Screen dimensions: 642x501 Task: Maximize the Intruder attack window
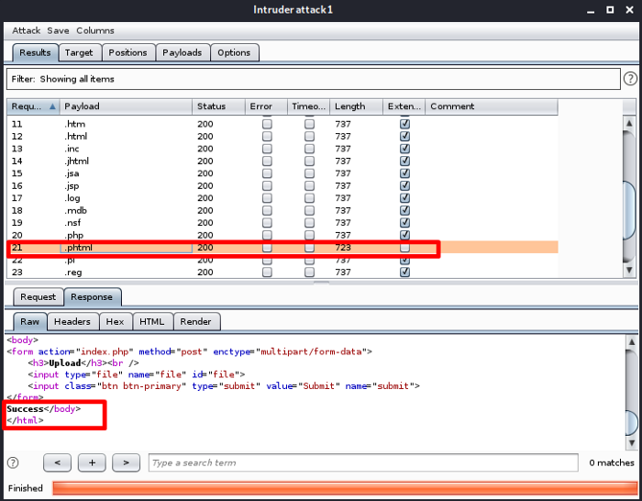pyautogui.click(x=610, y=10)
